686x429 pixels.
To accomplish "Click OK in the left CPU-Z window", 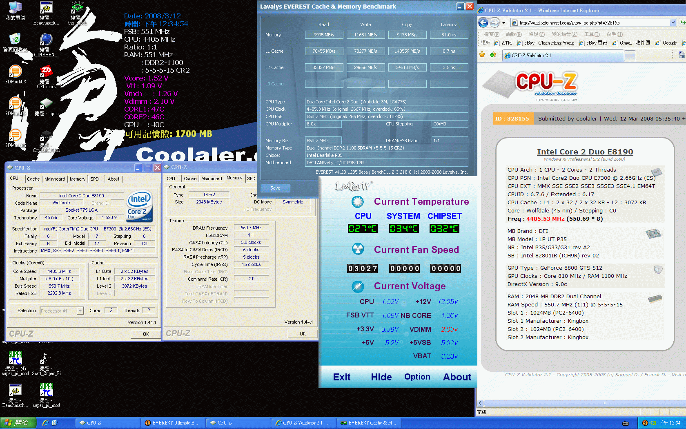I will (146, 334).
